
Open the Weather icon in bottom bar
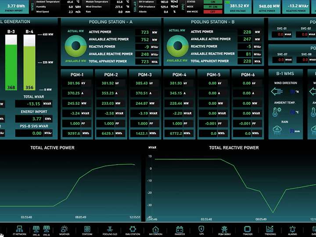pos(64,230)
